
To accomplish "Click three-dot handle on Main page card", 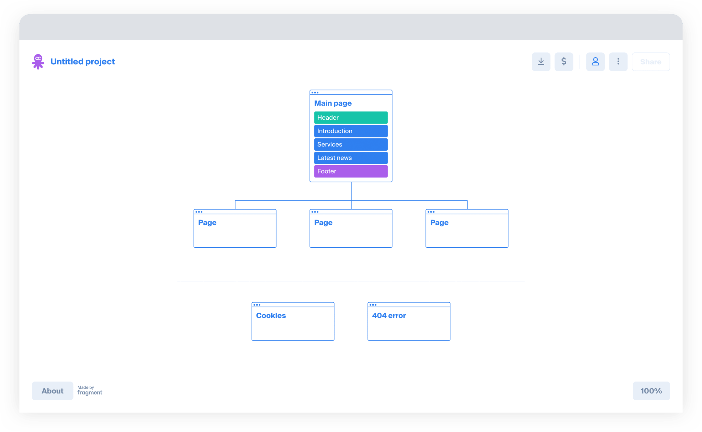I will 315,93.
